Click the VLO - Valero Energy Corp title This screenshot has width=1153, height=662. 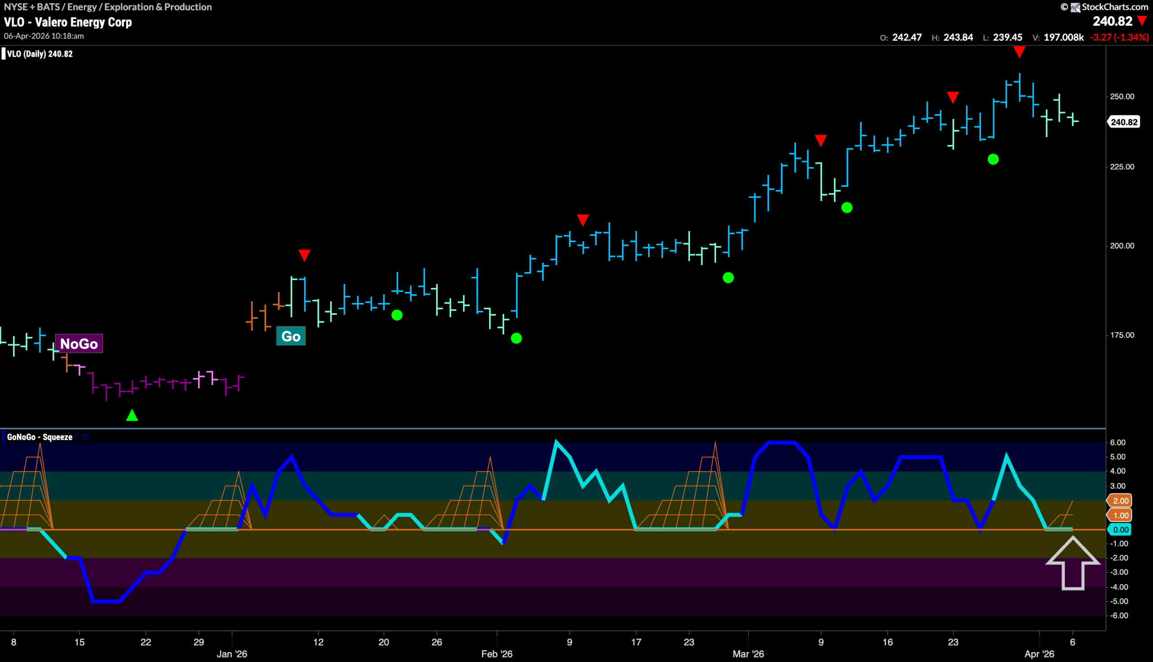point(68,23)
